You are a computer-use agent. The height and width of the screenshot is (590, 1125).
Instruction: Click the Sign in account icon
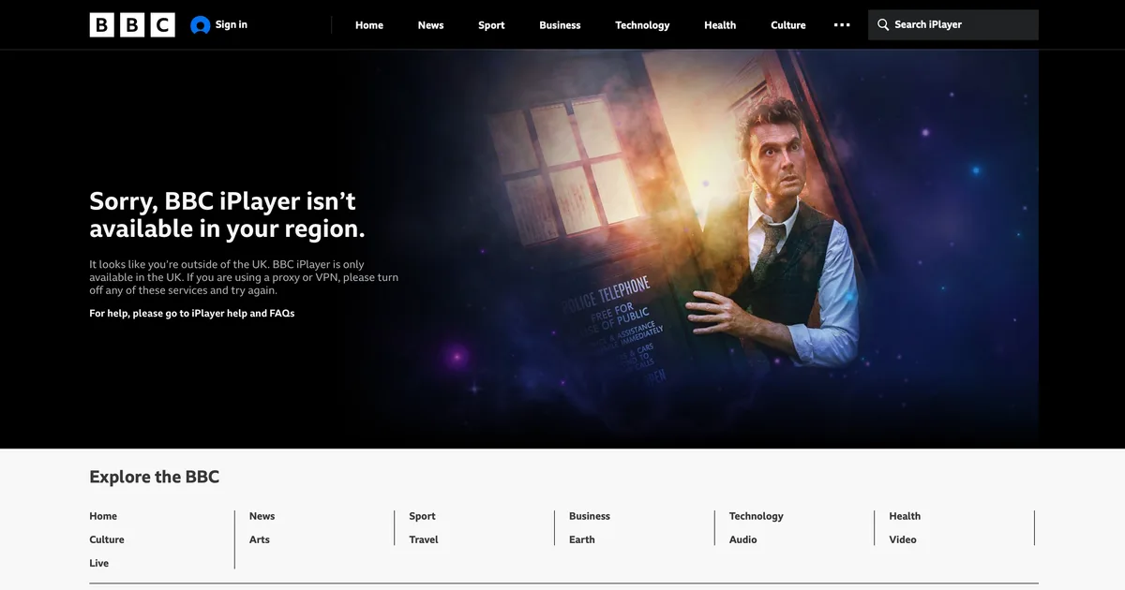(200, 25)
